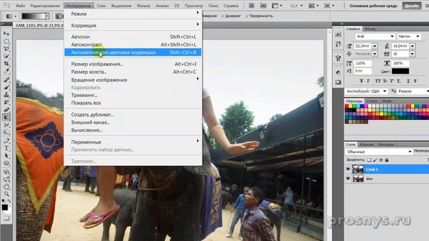The height and width of the screenshot is (241, 429).
Task: Select the active Gradient tool
Action: coord(6,117)
